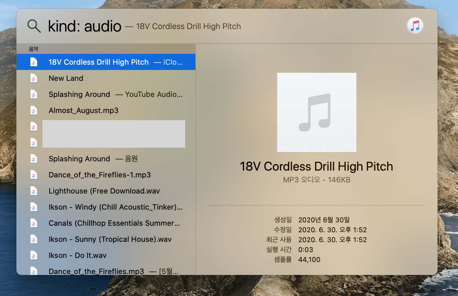The image size is (458, 296).
Task: Select the Almost_August.mp3 result
Action: tap(106, 110)
